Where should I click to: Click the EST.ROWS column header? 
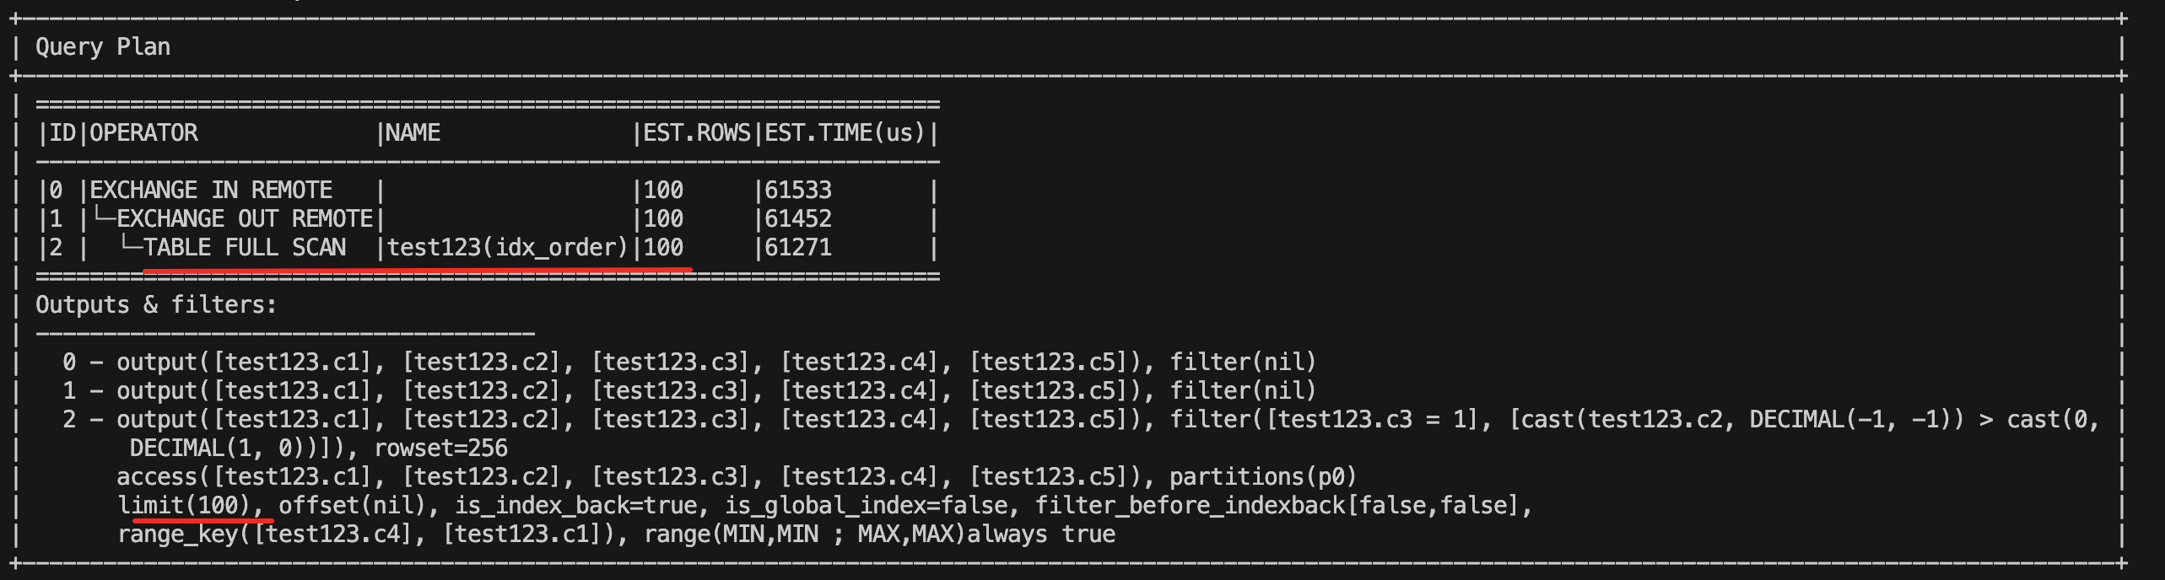[x=697, y=133]
